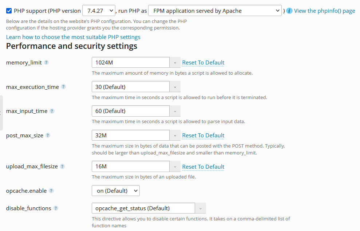Click the help icon next to upload_max_filesize
The image size is (360, 231).
click(x=62, y=167)
